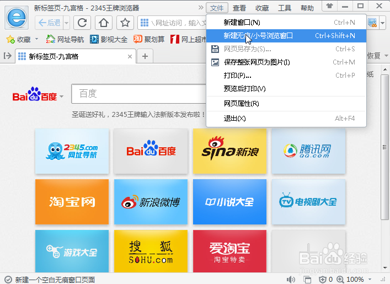Open the 新浪微博 tile
390x284 pixels.
tap(151, 202)
